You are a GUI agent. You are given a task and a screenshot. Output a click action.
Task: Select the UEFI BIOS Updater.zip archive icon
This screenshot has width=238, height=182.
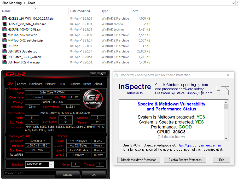4,51
